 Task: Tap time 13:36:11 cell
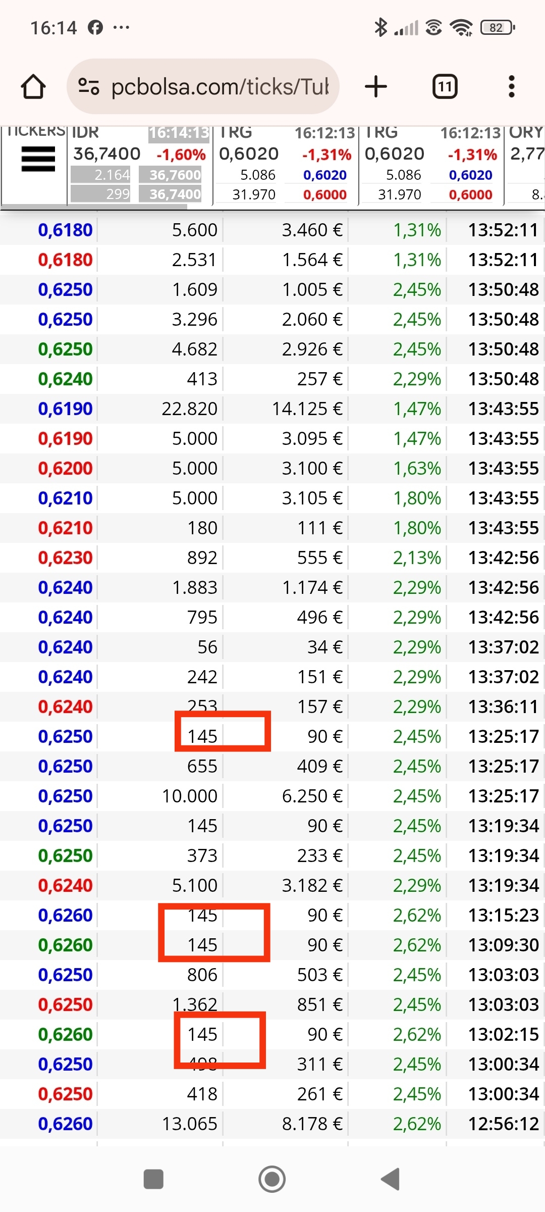(504, 706)
